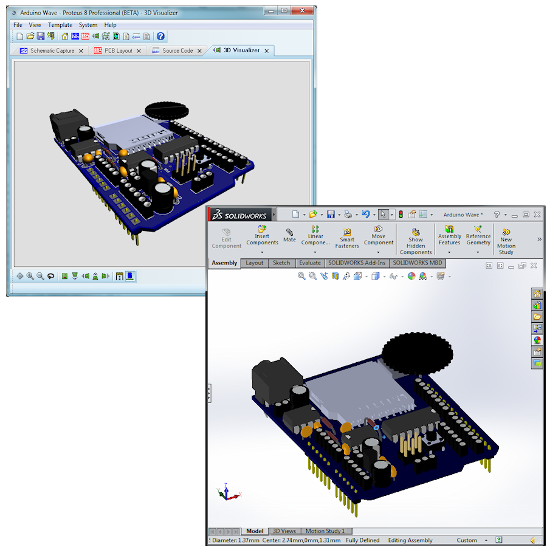Open the Appearances color ball task pane tab
547x547 pixels.
pos(537,340)
